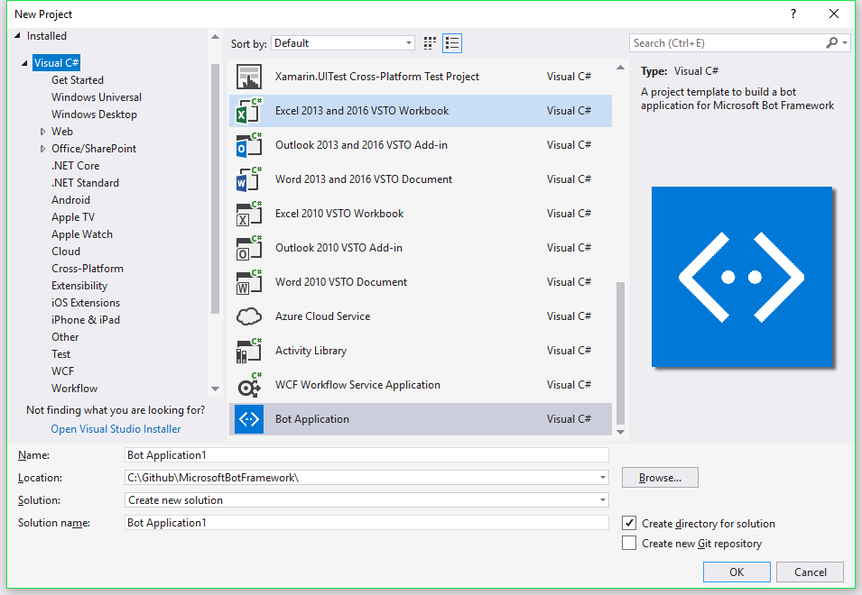Select the Get Started category

pyautogui.click(x=78, y=80)
